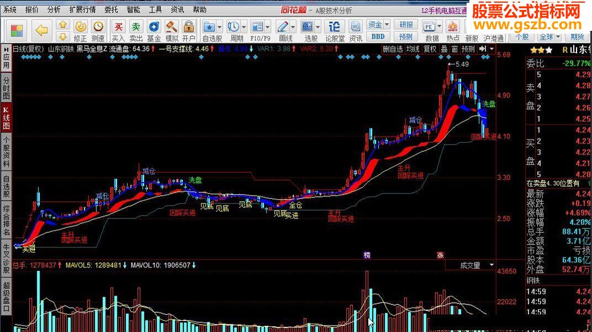Open the 基金 fund icon
Viewport: 592px width, 332px height.
tap(154, 27)
